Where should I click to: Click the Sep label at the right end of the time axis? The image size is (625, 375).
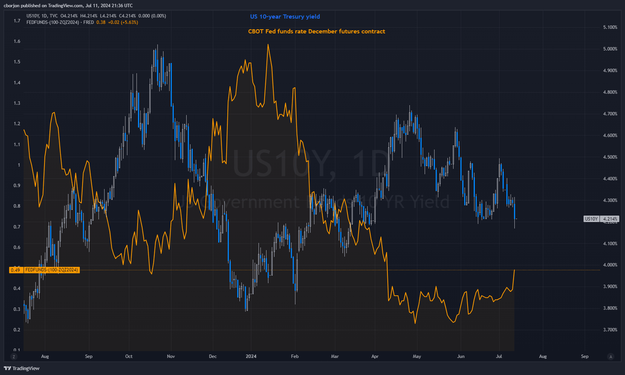(585, 356)
